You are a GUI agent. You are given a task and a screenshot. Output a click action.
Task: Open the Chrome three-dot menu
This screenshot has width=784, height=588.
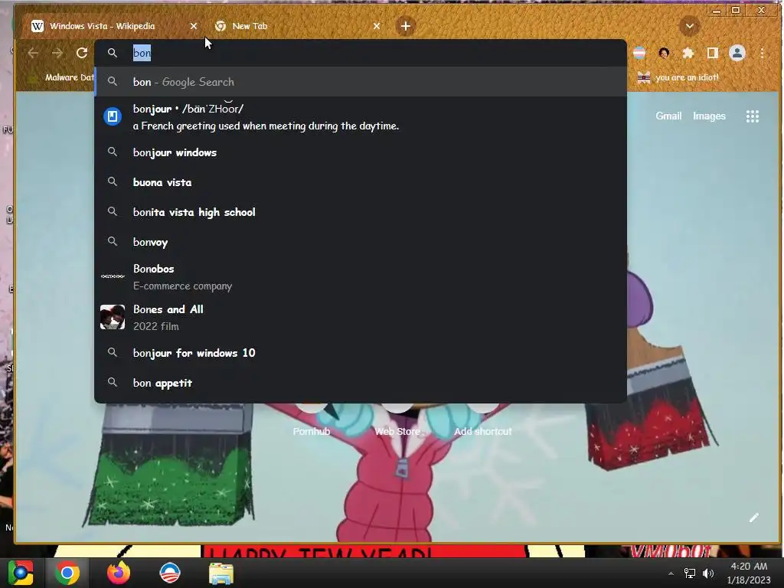762,53
